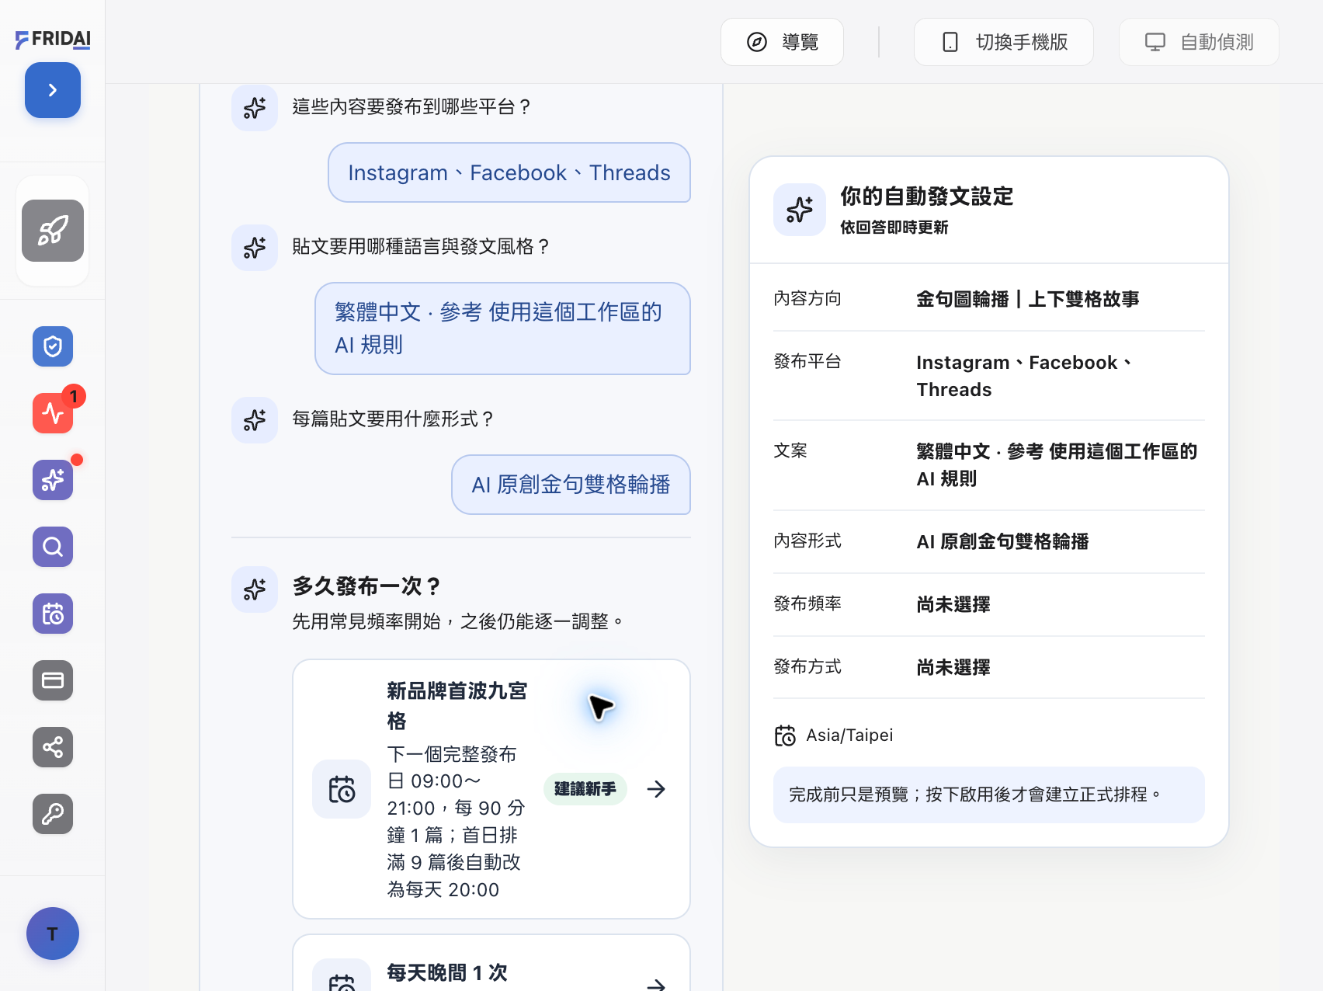Open the shield check icon in sidebar
This screenshot has width=1323, height=991.
[53, 346]
